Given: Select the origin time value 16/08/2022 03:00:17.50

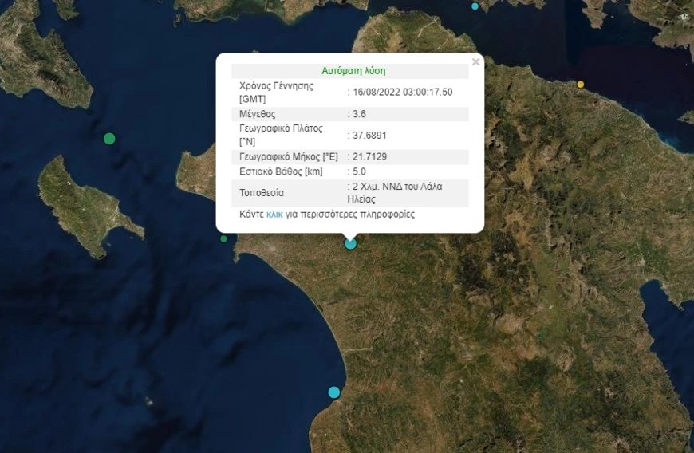Looking at the screenshot, I should [403, 92].
